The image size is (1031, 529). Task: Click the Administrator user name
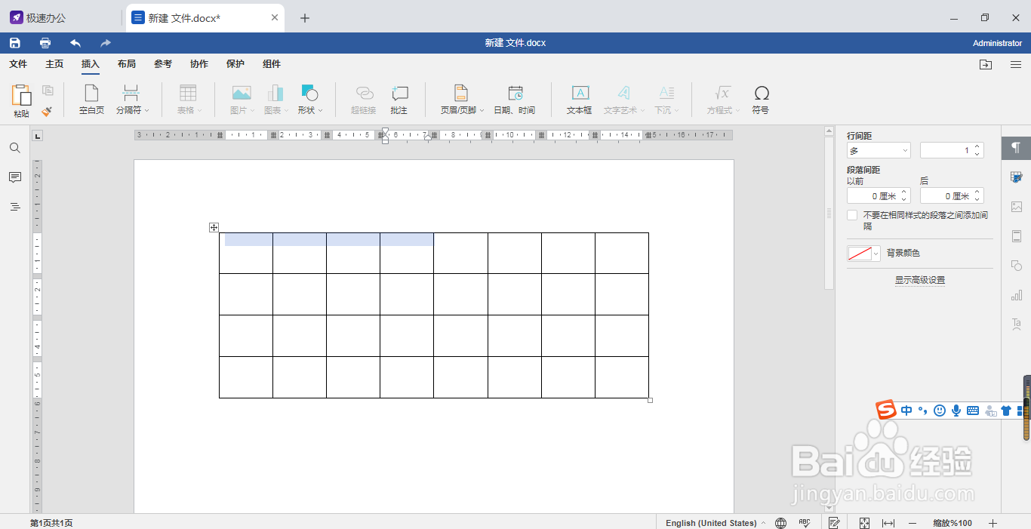pyautogui.click(x=997, y=43)
